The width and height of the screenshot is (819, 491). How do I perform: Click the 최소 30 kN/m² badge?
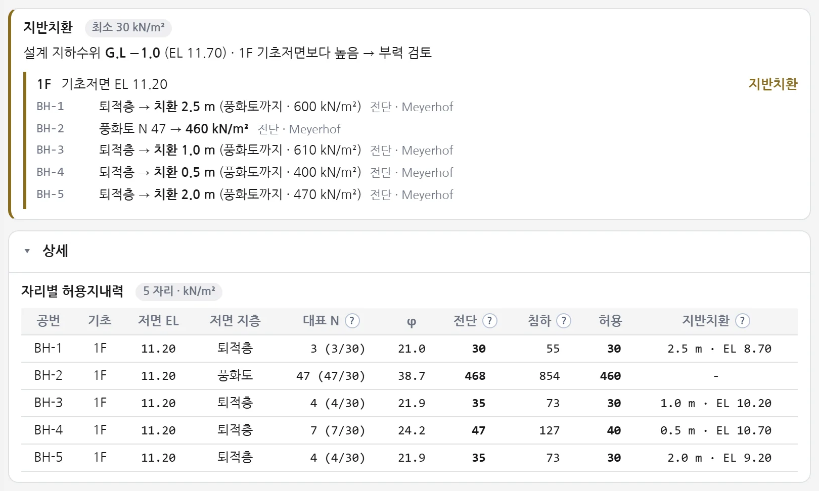pyautogui.click(x=128, y=27)
